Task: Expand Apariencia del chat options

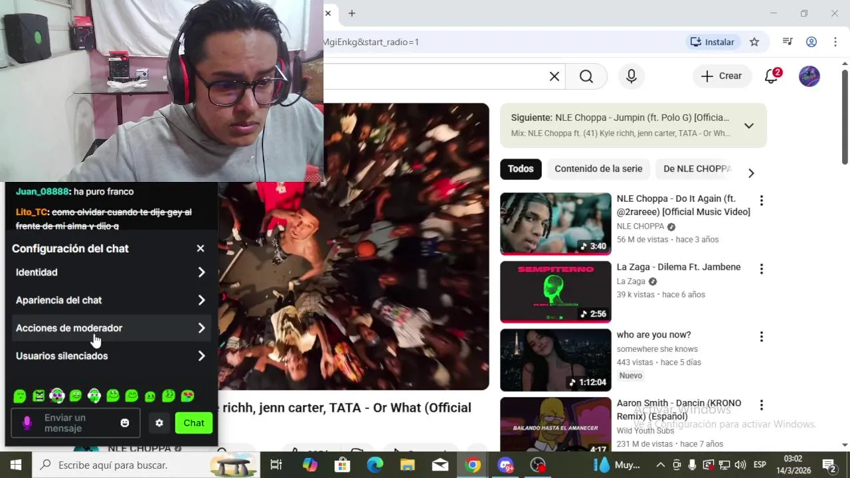Action: (111, 300)
